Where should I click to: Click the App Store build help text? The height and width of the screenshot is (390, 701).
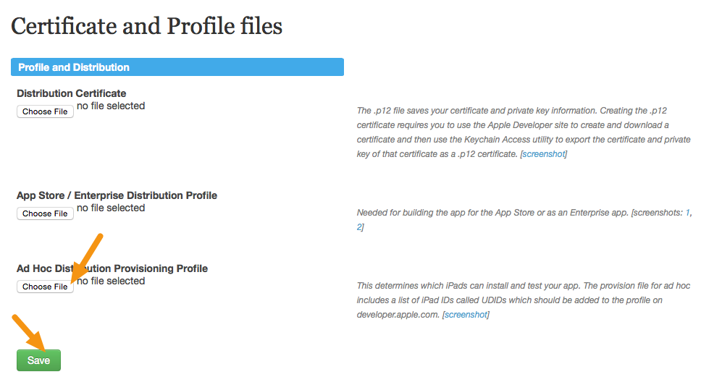tap(524, 220)
